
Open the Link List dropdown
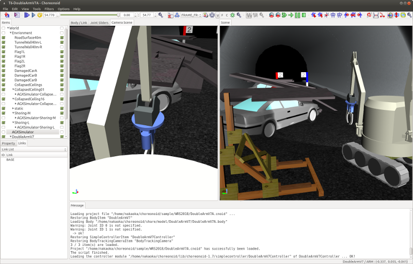[34, 150]
